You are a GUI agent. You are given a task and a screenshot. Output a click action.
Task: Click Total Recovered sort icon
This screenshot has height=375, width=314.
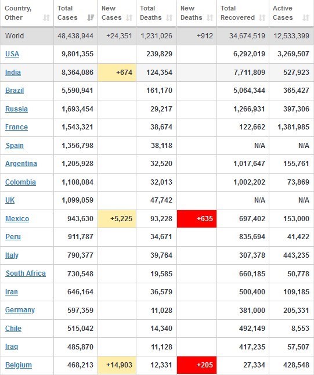[262, 17]
